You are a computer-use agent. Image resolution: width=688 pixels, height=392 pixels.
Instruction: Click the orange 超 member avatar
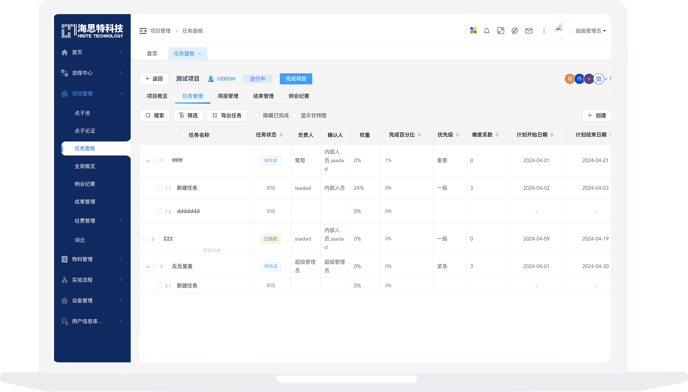pos(569,79)
